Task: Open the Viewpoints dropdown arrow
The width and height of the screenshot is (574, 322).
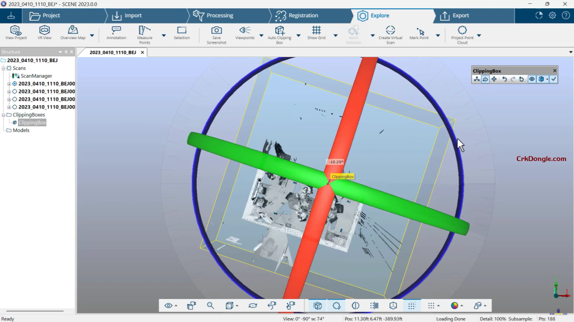Action: point(261,35)
